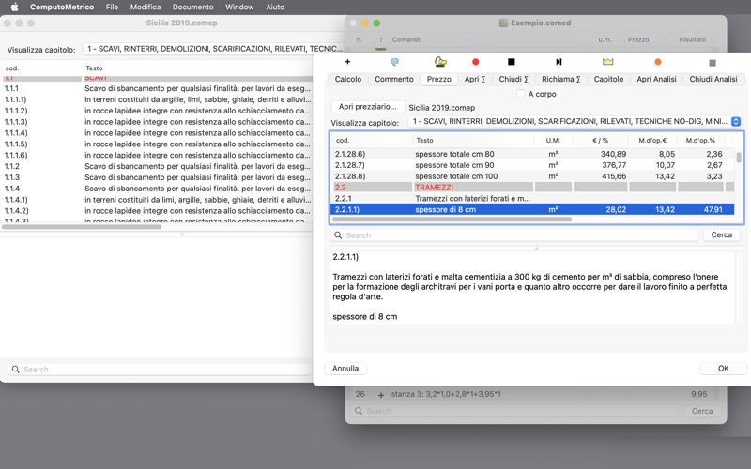The width and height of the screenshot is (751, 469).
Task: Switch to the Apri Σ tab
Action: (x=475, y=79)
